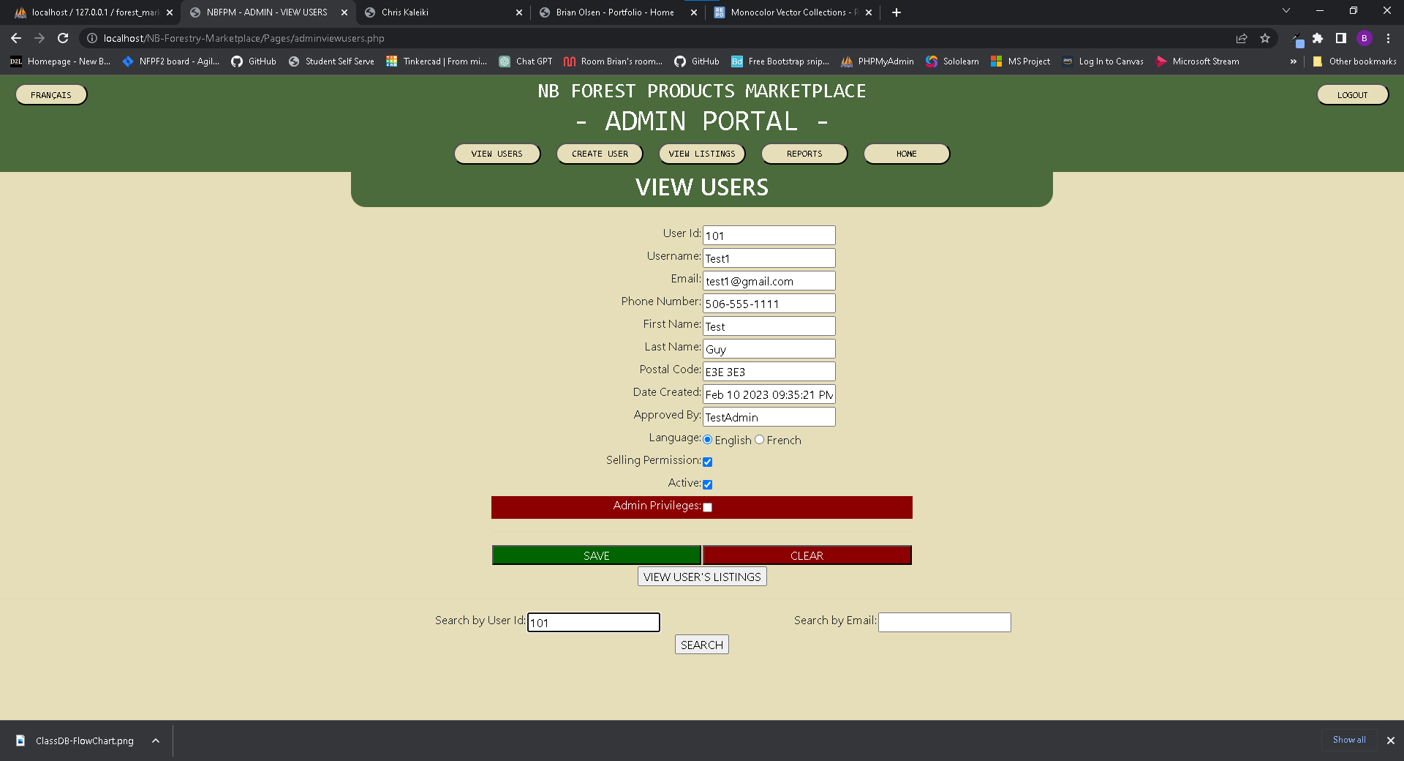The image size is (1404, 761).
Task: Open the Extensions puzzle icon
Action: tap(1318, 38)
